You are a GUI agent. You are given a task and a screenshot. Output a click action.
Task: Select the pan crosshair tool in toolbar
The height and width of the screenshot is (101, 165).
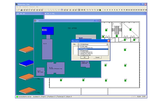(x=59, y=10)
